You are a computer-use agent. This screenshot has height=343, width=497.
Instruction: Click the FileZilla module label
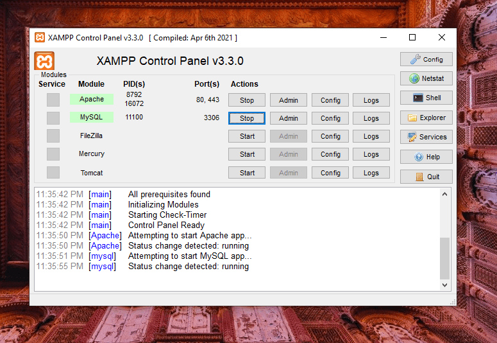pyautogui.click(x=91, y=136)
